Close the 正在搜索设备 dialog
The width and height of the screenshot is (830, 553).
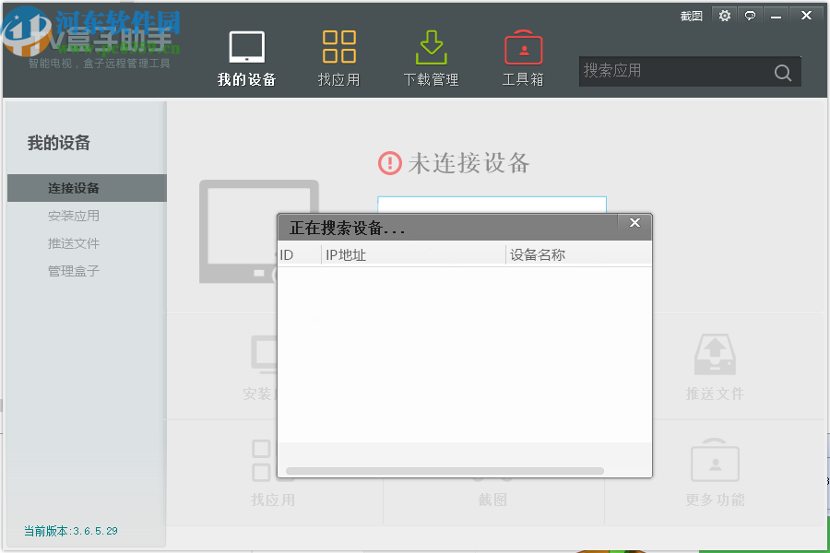coord(634,222)
